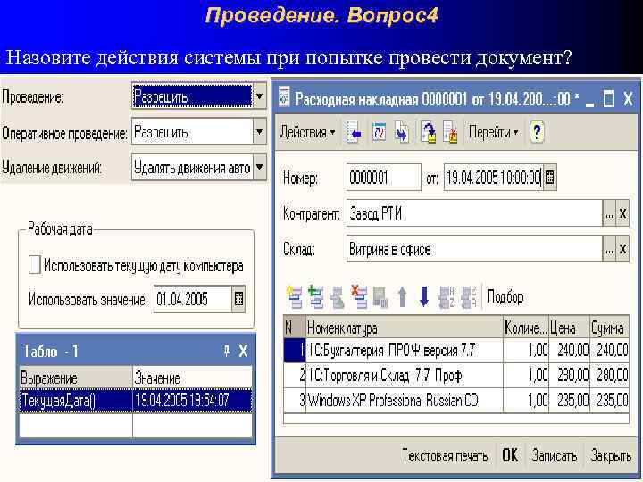Sort table rows descending Z-A

[469, 296]
